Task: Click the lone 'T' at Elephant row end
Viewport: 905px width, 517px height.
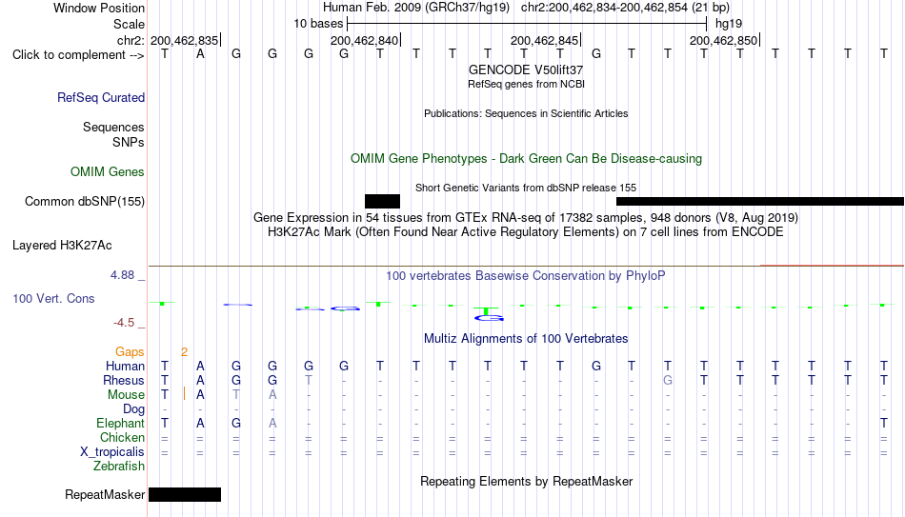Action: tap(884, 424)
